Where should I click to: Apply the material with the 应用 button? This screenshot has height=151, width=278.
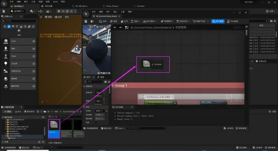103,21
